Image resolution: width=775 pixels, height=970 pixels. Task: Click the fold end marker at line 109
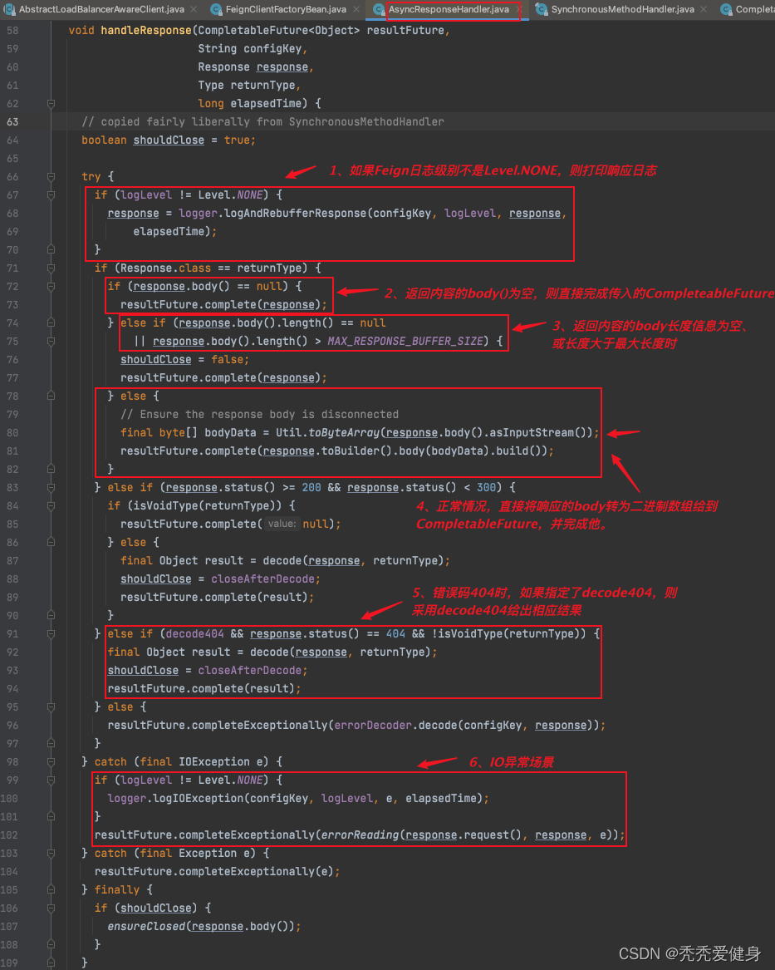52,963
